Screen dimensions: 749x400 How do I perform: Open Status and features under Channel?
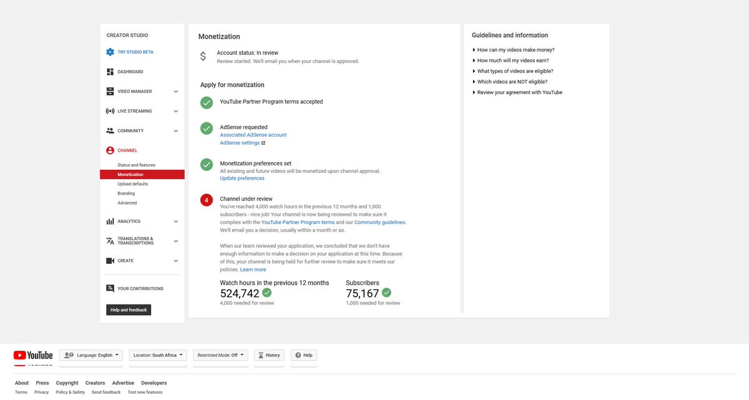137,165
